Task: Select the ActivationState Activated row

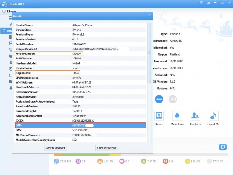Action: (80, 97)
